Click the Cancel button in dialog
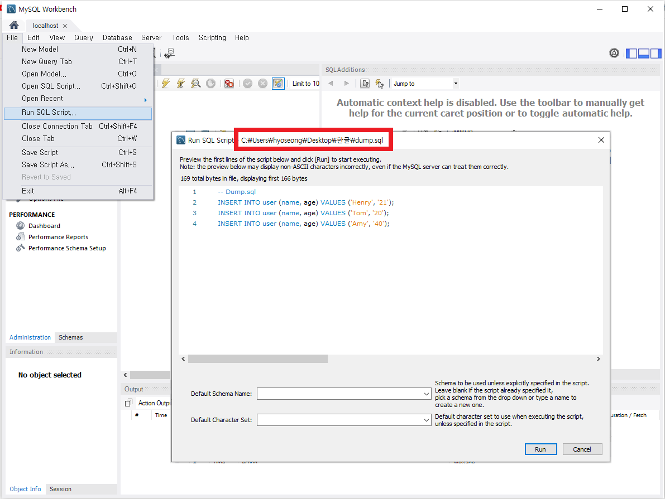This screenshot has width=665, height=499. coord(582,449)
